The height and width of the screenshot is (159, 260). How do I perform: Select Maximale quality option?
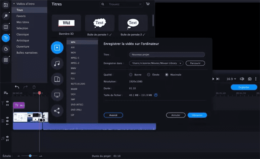click(x=167, y=75)
